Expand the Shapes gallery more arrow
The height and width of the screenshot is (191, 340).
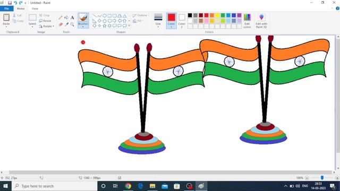tap(129, 26)
